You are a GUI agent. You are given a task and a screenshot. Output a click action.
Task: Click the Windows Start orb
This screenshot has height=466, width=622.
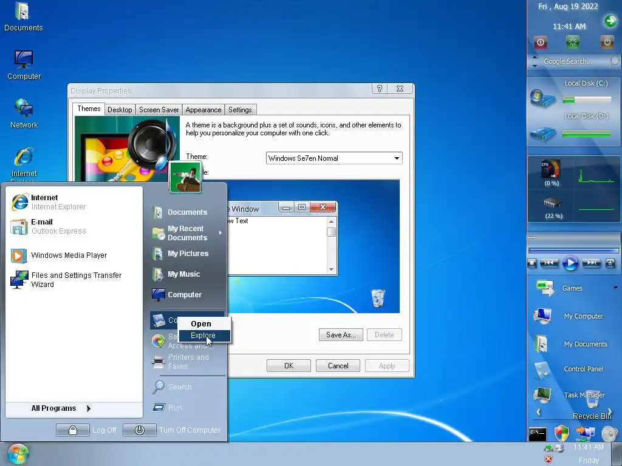18,454
